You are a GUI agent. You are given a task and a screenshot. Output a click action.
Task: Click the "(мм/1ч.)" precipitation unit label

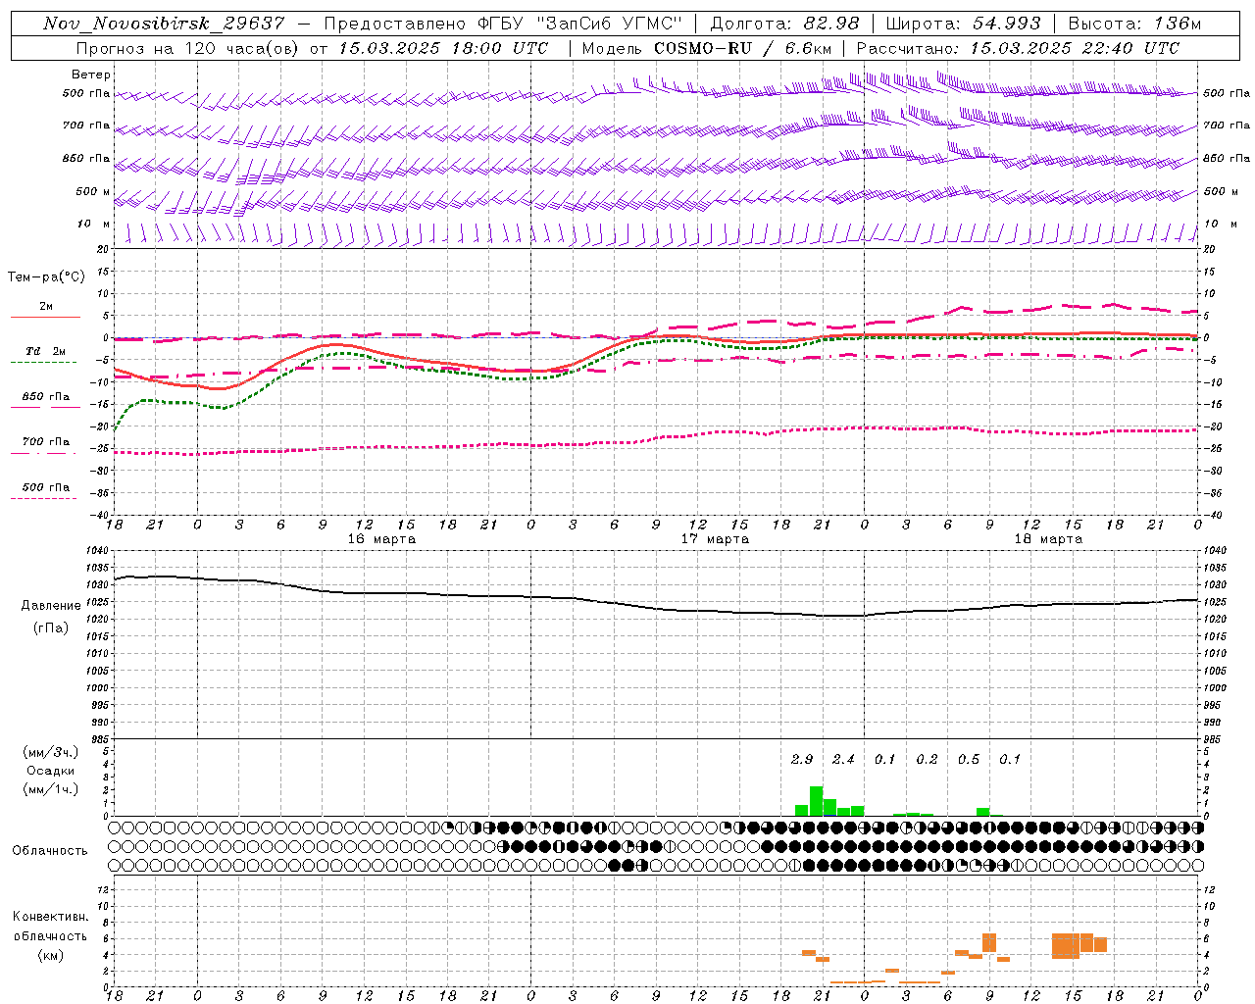click(51, 790)
